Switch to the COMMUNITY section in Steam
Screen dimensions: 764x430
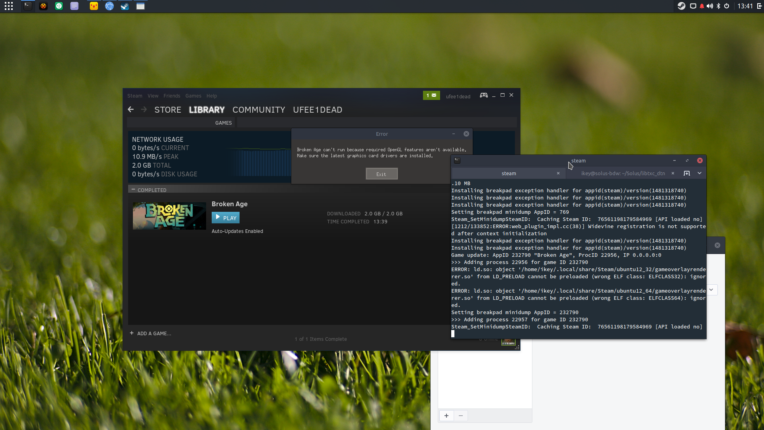(259, 110)
